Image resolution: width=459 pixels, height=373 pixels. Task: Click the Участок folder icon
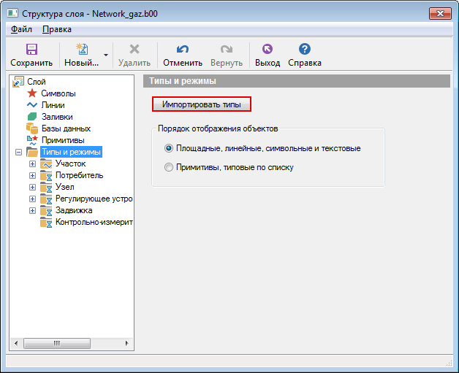click(x=46, y=164)
